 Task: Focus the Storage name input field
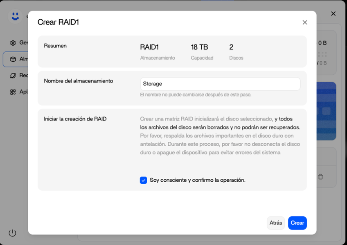pyautogui.click(x=220, y=84)
